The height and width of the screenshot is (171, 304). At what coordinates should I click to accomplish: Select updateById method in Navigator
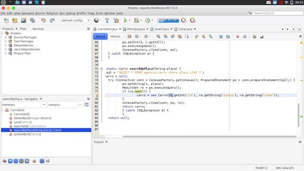point(27,134)
